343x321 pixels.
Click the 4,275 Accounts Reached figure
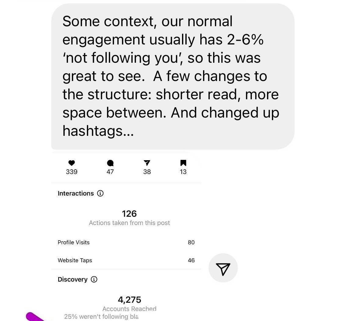(129, 300)
